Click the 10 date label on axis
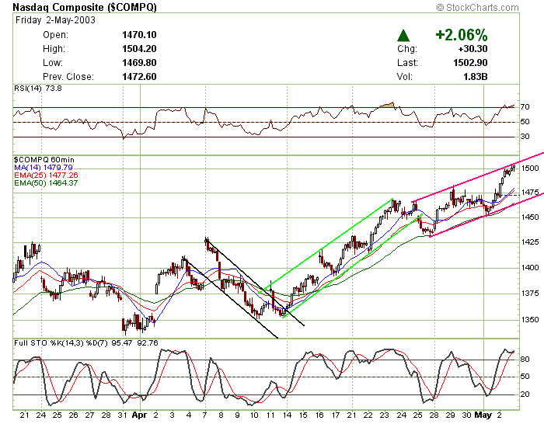 click(x=254, y=415)
